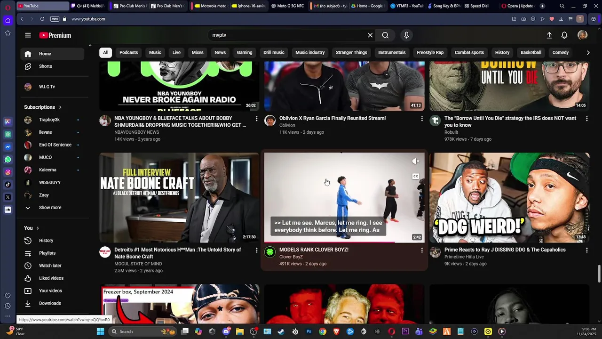Open a new browser tab with plus
This screenshot has height=339, width=602.
[542, 6]
